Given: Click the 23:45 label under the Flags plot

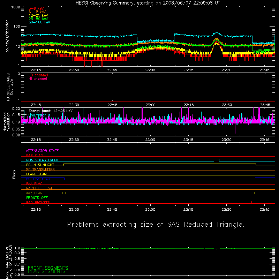Looking at the screenshot, I should point(265,210).
